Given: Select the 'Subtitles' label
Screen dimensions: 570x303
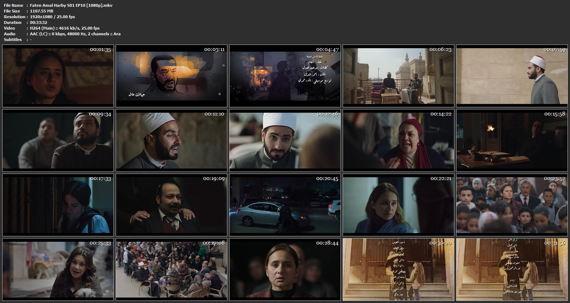Looking at the screenshot, I should click(13, 40).
